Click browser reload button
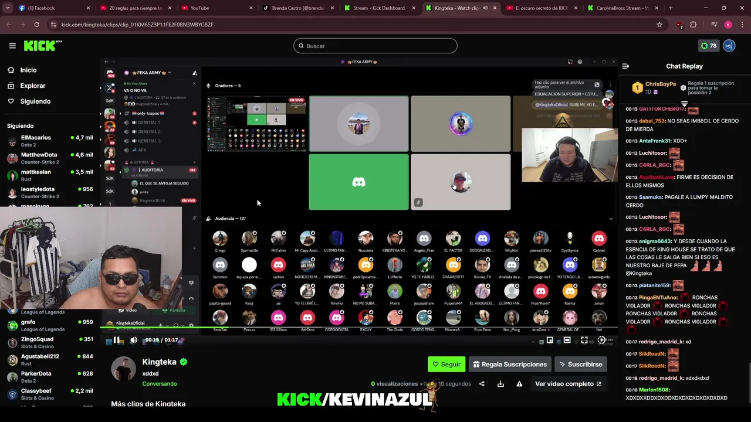The height and width of the screenshot is (422, 751). pos(36,25)
